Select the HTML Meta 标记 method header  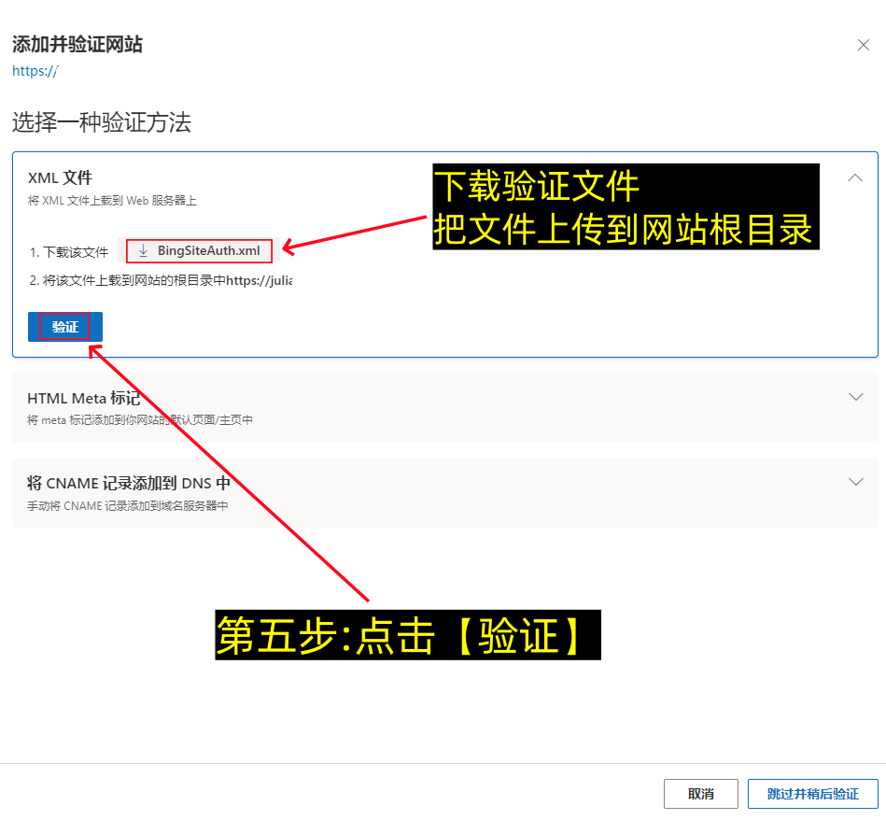click(83, 397)
